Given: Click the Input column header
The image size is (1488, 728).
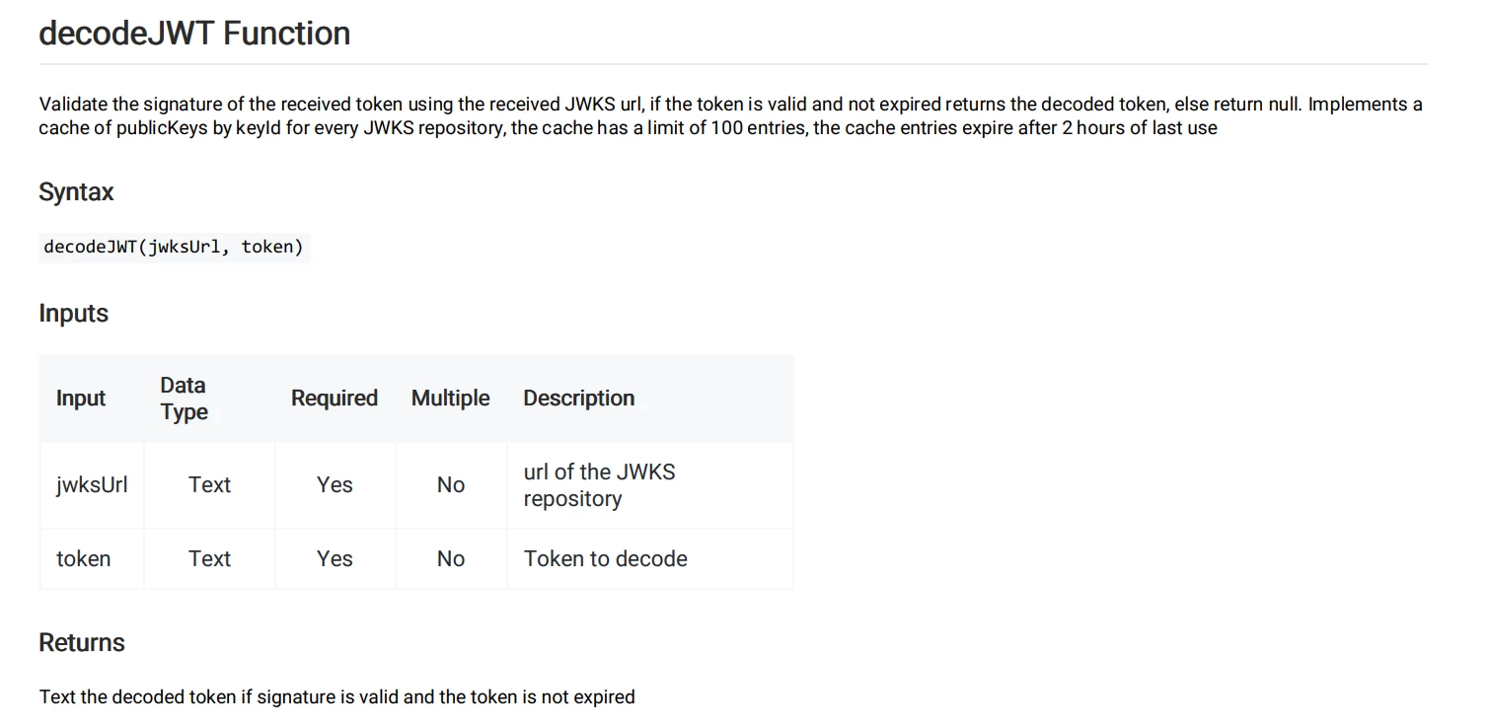Looking at the screenshot, I should click(81, 398).
